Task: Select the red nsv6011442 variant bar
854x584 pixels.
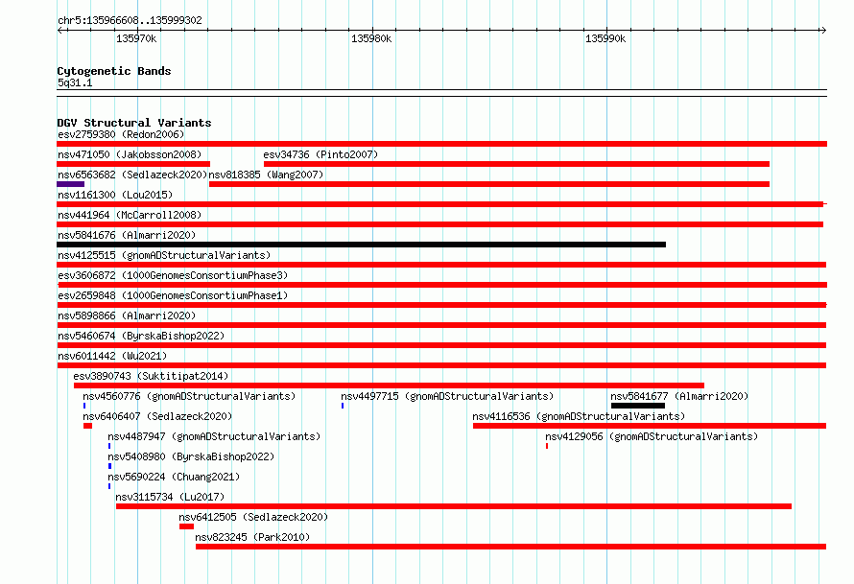Action: pyautogui.click(x=441, y=365)
